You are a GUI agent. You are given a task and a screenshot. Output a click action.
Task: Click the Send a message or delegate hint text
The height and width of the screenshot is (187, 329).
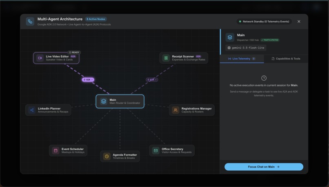(264, 93)
